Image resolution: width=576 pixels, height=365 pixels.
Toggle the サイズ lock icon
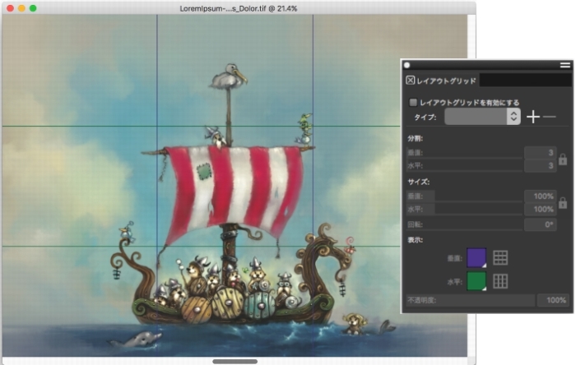tap(563, 202)
